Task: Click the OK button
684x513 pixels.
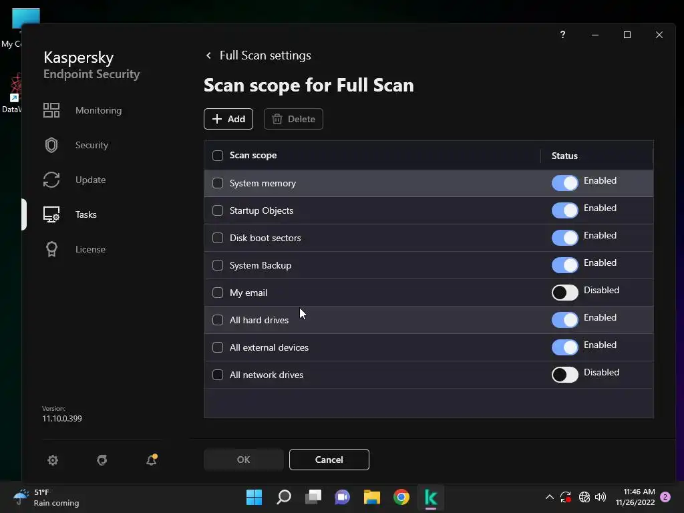Action: tap(243, 460)
